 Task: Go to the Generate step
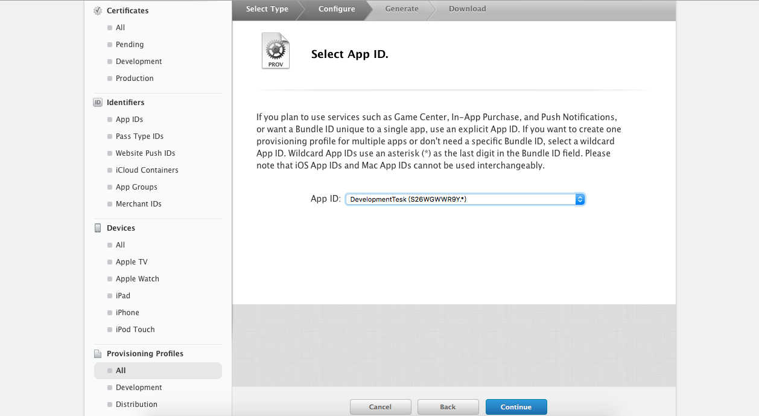(402, 9)
